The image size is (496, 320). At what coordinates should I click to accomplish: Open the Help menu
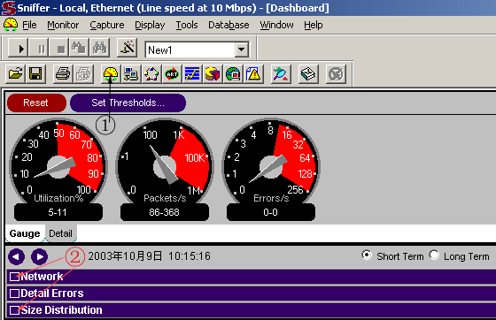314,25
